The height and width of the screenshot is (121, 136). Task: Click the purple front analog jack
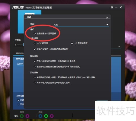27,116
